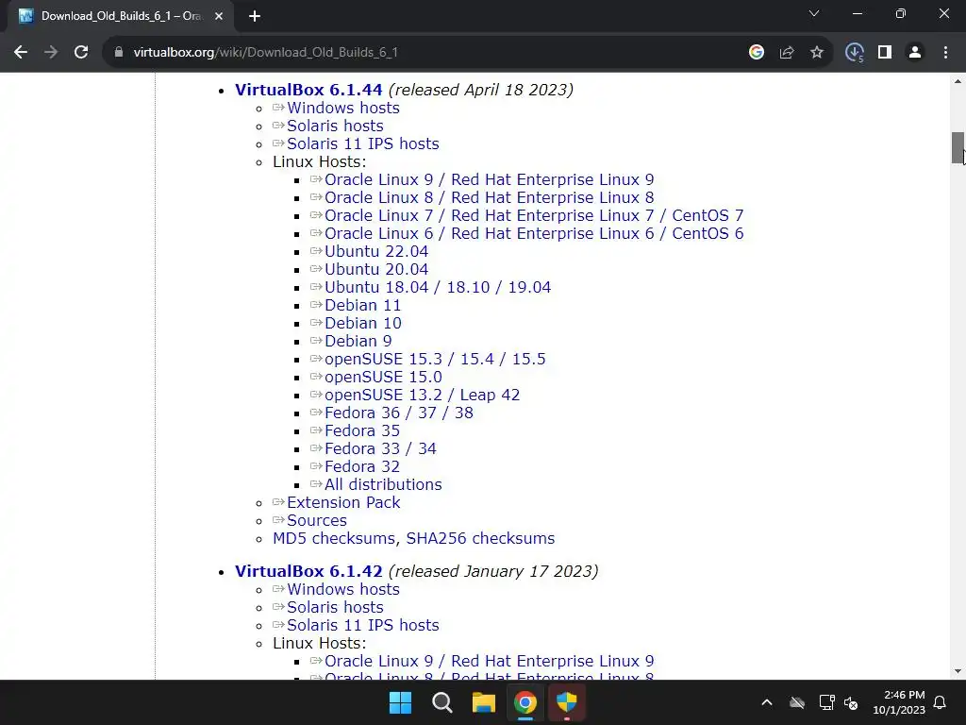This screenshot has height=725, width=966.
Task: Download Fedora 36 / 37 / 38 package
Action: [399, 413]
